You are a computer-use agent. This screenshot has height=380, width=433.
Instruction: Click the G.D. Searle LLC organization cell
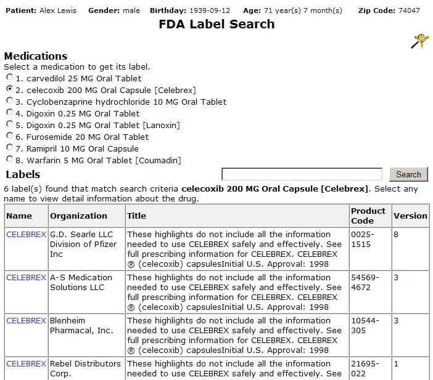(87, 249)
